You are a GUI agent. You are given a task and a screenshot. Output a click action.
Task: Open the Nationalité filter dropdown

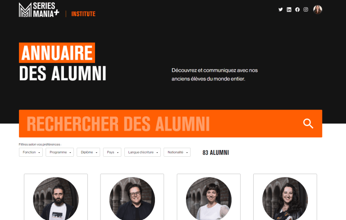pyautogui.click(x=177, y=152)
